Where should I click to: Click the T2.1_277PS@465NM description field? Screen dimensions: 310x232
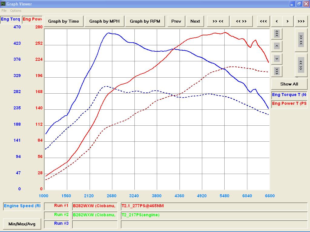(x=214, y=206)
